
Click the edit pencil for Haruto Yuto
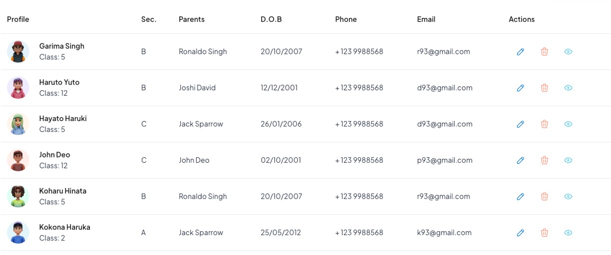click(x=520, y=88)
